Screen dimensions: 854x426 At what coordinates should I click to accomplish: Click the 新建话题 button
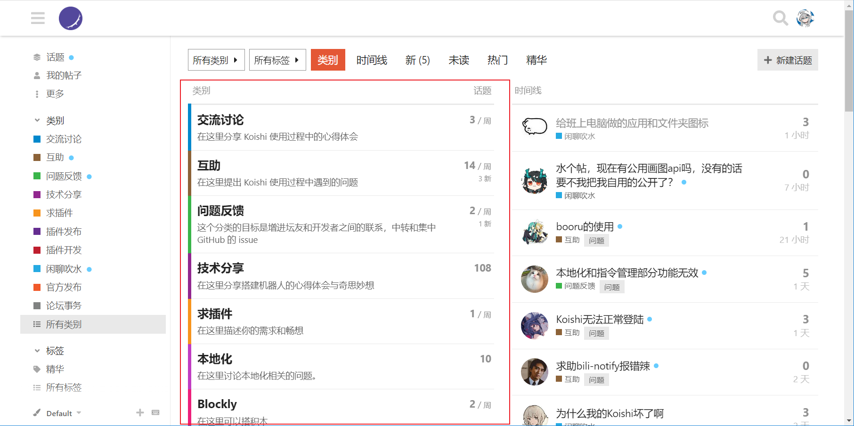(788, 60)
